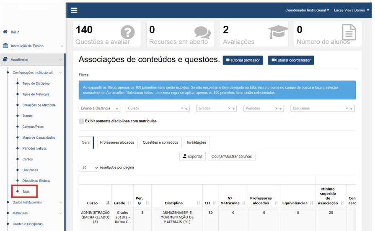Open the Grades filter dropdown

217,109
